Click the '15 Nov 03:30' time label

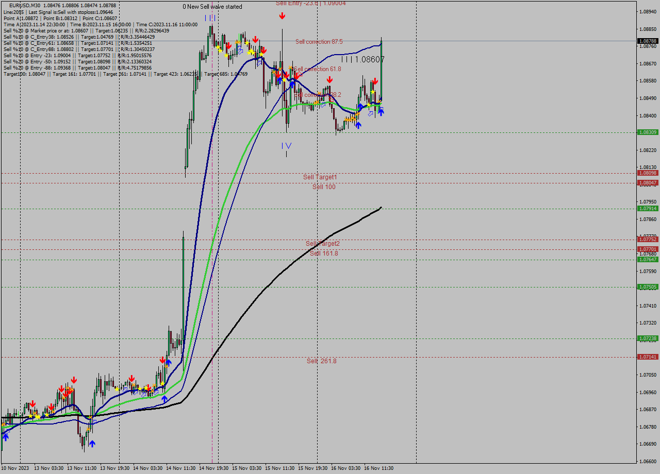[247, 468]
